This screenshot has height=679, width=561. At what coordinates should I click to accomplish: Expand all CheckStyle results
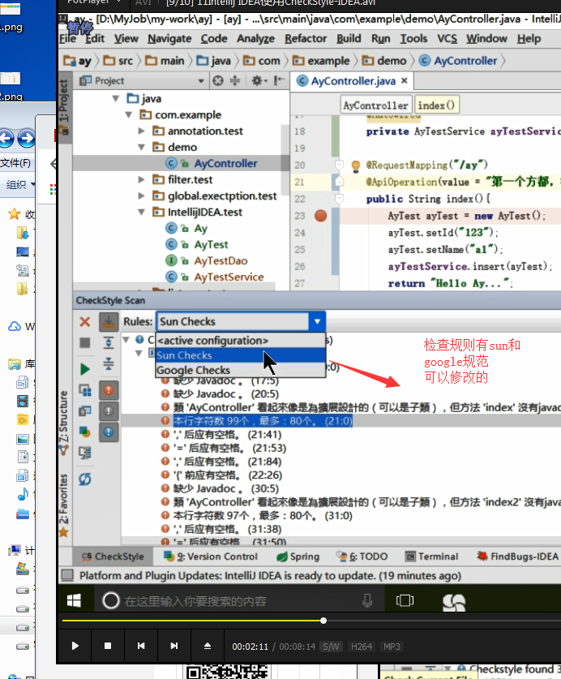[x=108, y=342]
